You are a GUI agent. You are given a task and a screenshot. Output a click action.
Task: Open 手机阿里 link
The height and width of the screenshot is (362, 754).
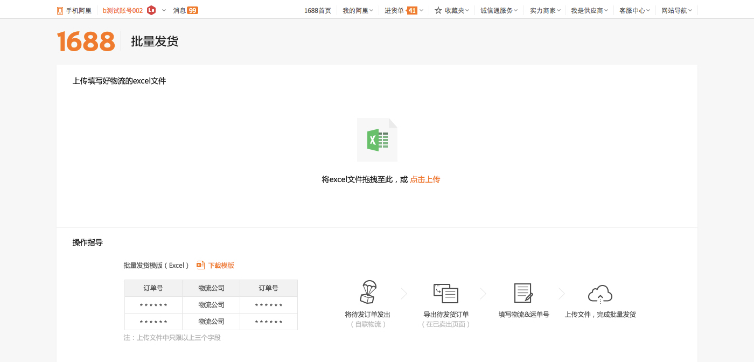point(79,10)
